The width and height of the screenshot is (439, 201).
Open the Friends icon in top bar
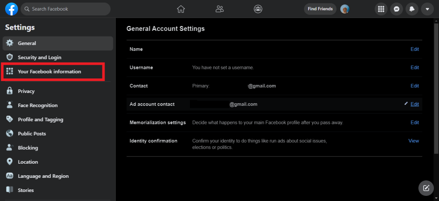point(219,9)
